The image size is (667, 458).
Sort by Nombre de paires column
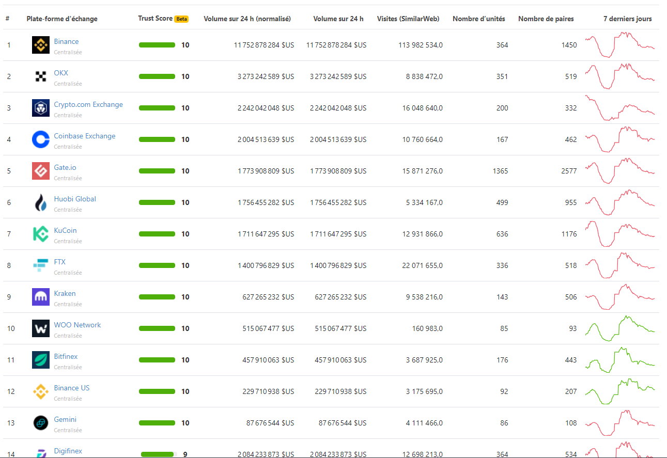point(546,19)
